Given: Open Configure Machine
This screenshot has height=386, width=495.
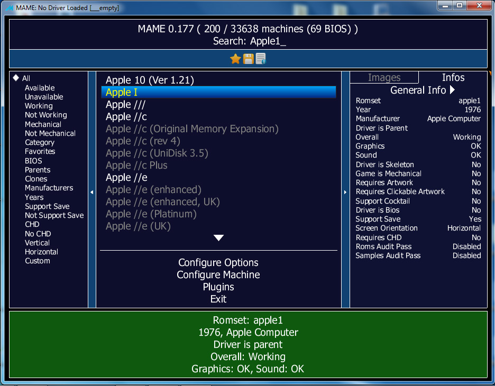Looking at the screenshot, I should [218, 274].
